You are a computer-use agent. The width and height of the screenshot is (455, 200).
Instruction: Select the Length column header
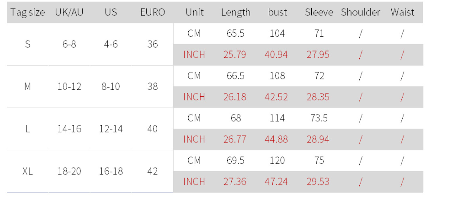point(236,12)
